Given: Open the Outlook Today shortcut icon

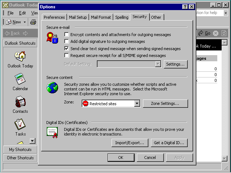Looking at the screenshot, I should point(20,56).
